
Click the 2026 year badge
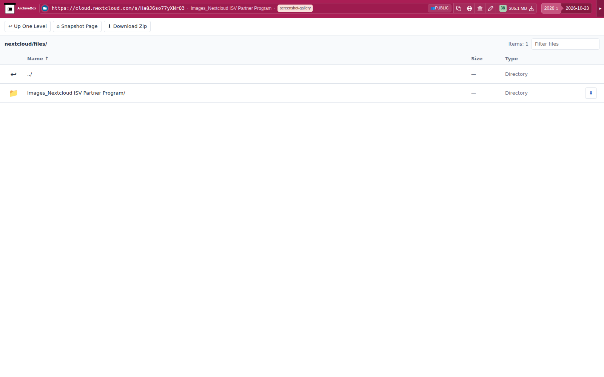(x=551, y=8)
